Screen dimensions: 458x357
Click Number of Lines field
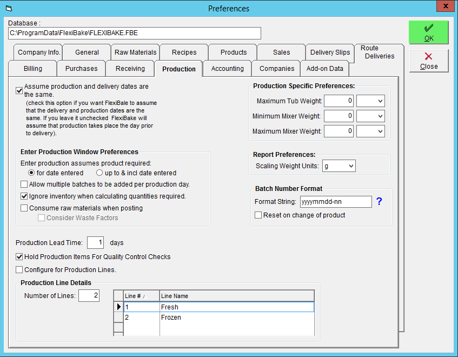pyautogui.click(x=89, y=296)
